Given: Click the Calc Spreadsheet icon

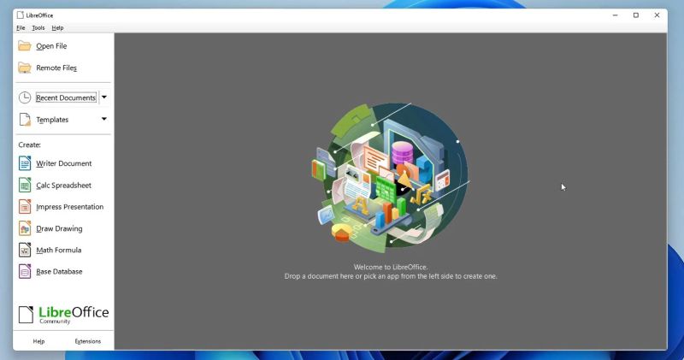Looking at the screenshot, I should [25, 185].
